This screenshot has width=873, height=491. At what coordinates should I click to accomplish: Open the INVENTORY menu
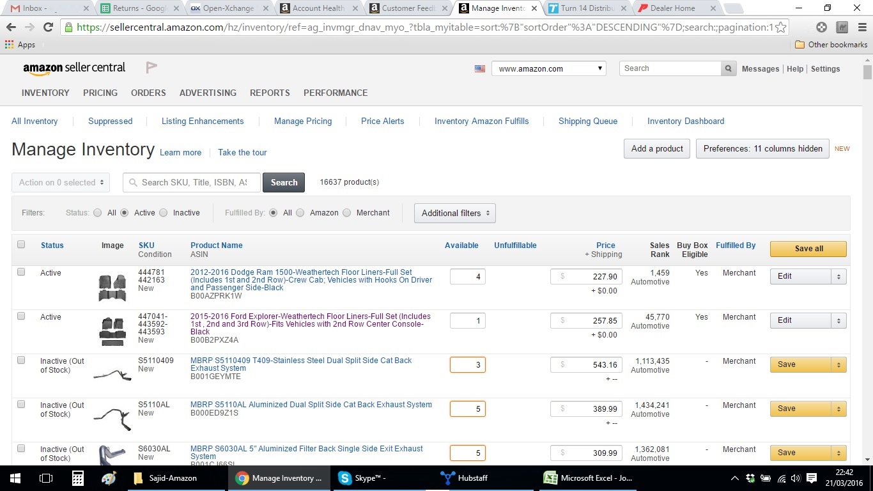coord(45,93)
